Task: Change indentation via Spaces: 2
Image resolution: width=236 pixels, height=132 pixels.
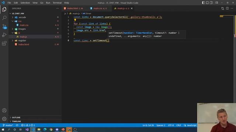Action: click(161, 125)
